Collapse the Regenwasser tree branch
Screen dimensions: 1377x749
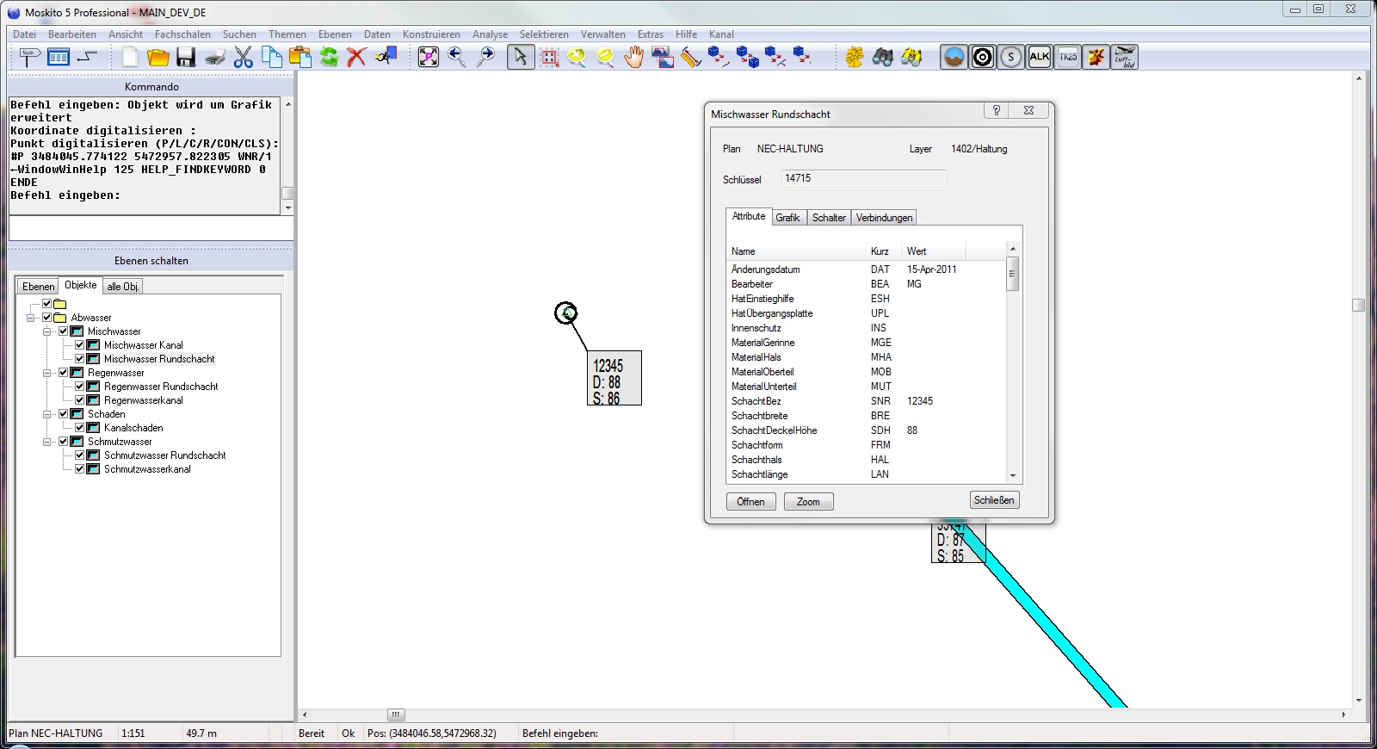click(47, 373)
